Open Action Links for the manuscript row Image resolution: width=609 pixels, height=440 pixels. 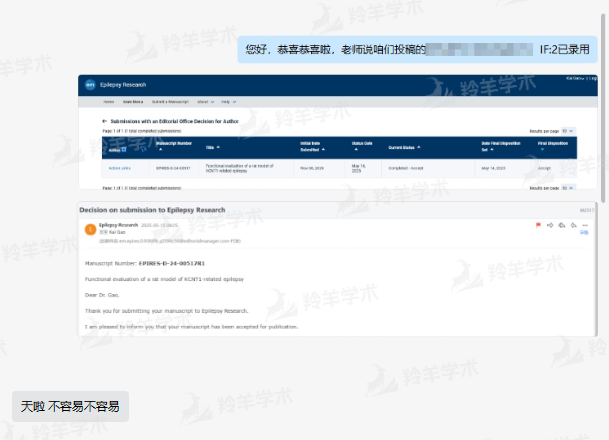(119, 168)
